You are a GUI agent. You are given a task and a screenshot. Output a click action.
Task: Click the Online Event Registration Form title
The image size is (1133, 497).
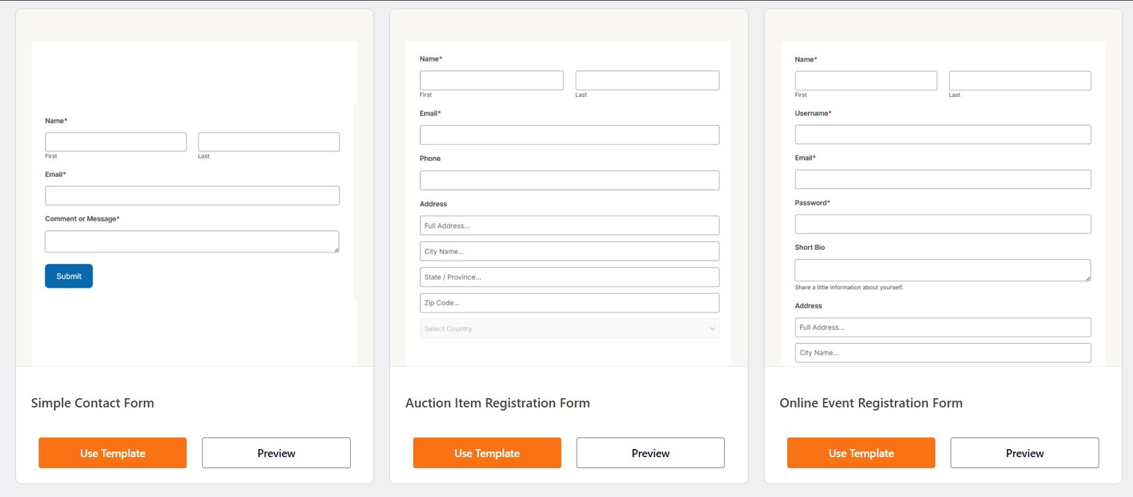[871, 403]
